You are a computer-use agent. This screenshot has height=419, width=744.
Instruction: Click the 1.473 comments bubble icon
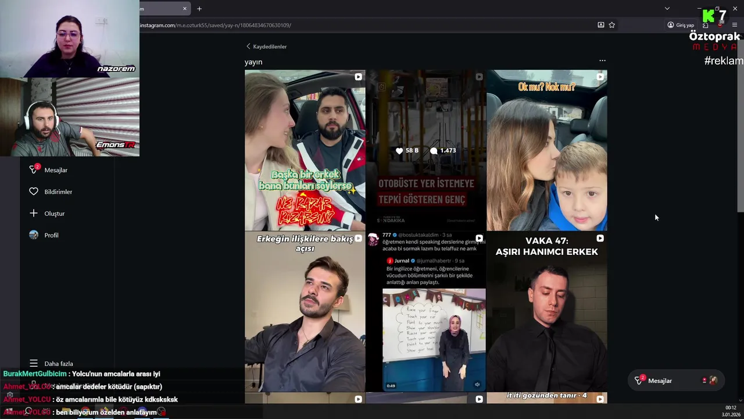(x=434, y=151)
